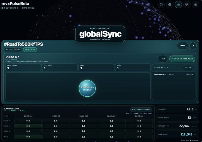Toggle the sound speaker icon
This screenshot has height=142, width=202.
(x=178, y=5)
